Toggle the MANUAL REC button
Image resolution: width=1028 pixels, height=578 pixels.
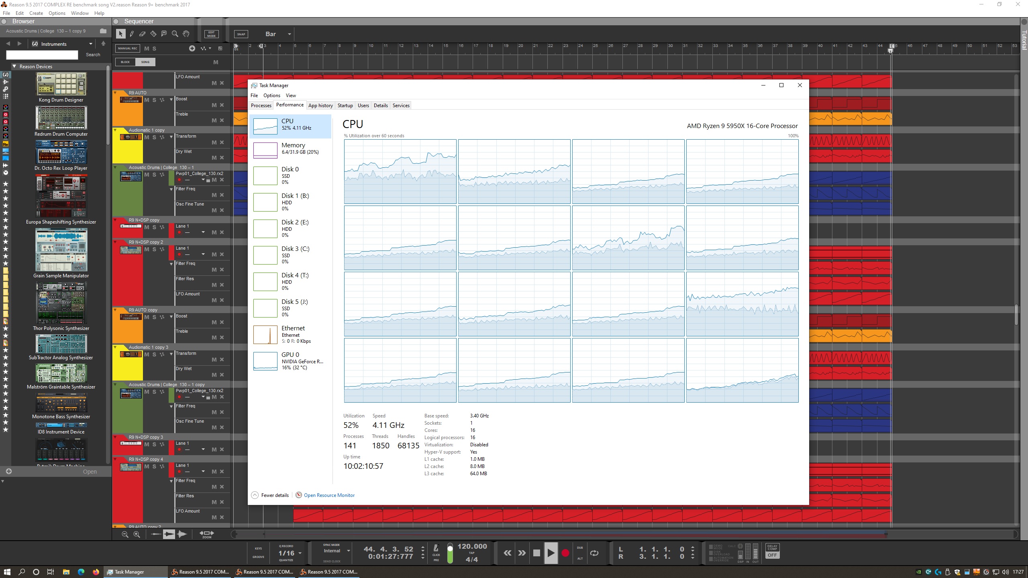click(x=127, y=49)
